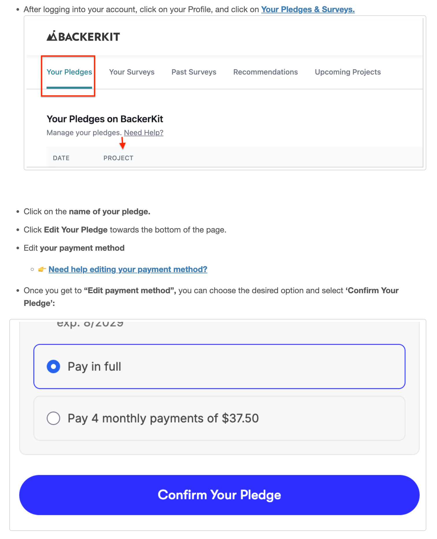The image size is (437, 539).
Task: Click the BackerKit logo
Action: [x=83, y=36]
